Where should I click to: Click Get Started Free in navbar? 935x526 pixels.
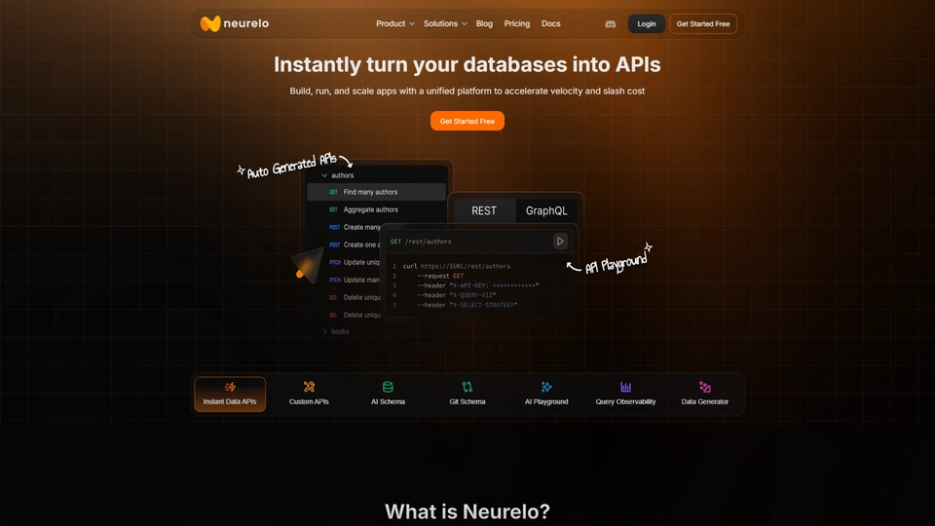tap(703, 23)
